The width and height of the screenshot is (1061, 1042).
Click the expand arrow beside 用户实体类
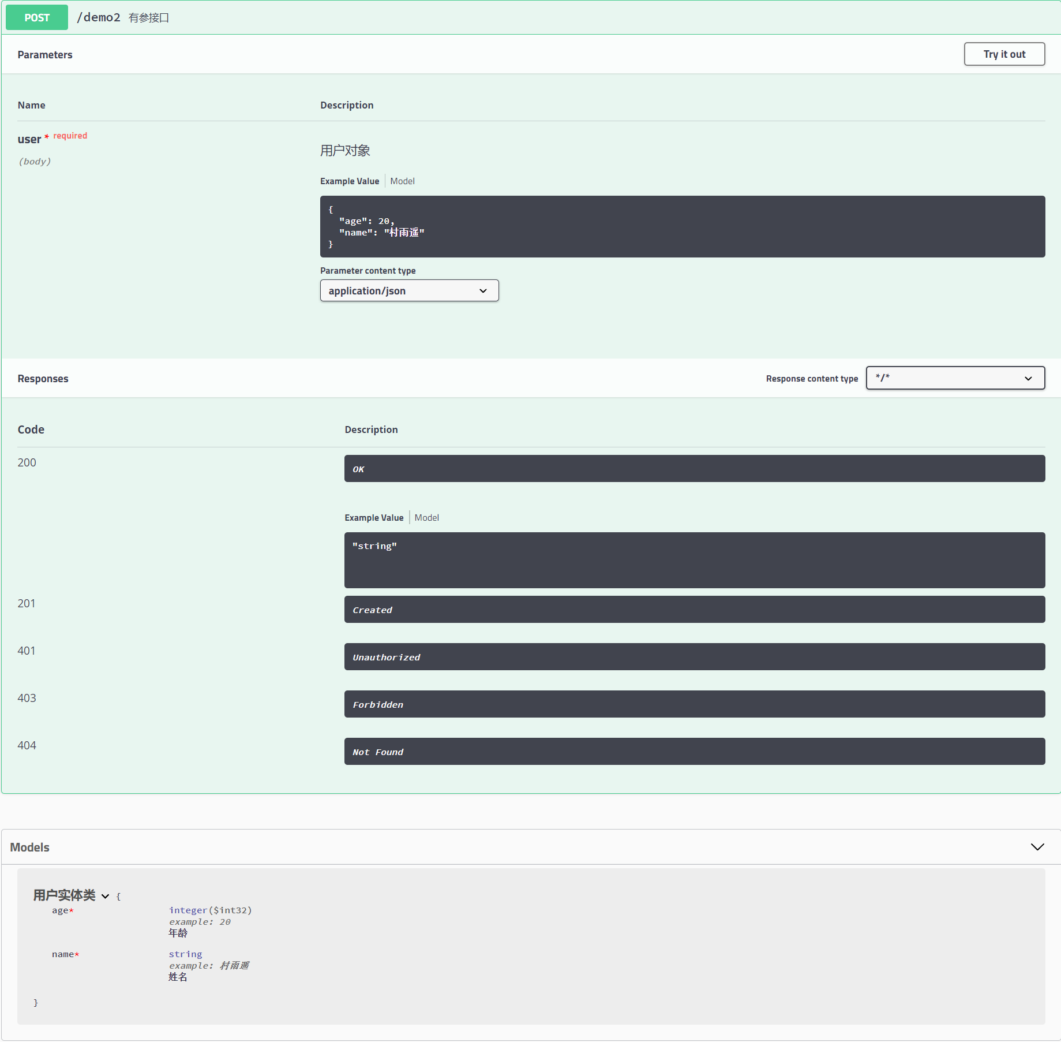coord(106,896)
